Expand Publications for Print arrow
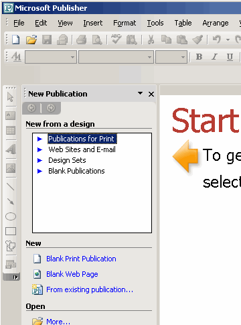Viewport: 241px width, 325px height. pos(39,139)
